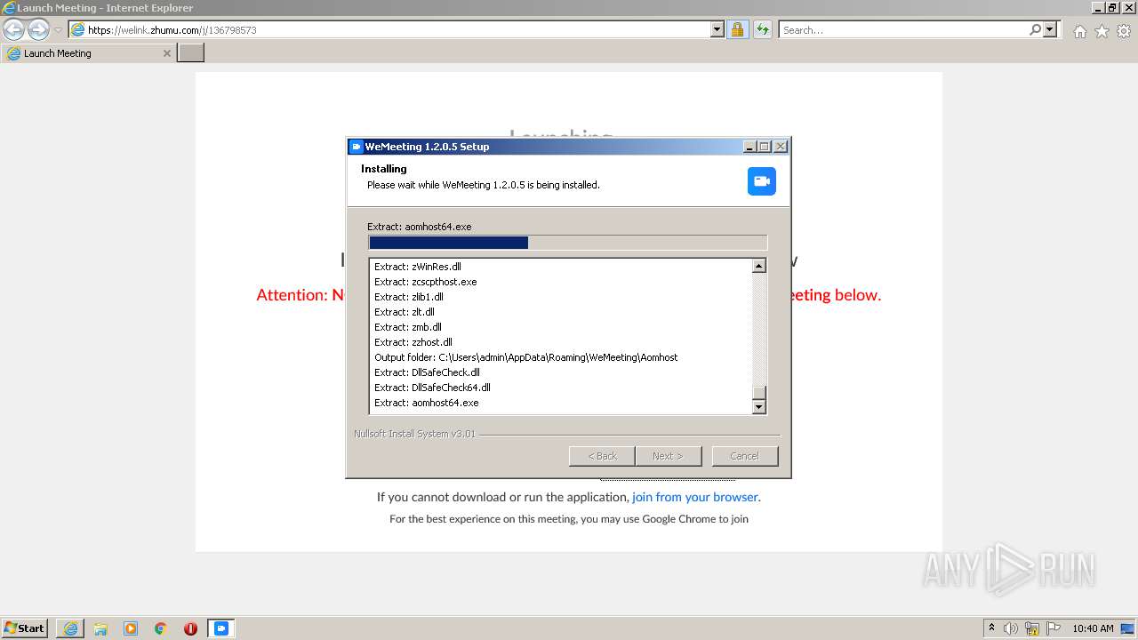
Task: Click the network tray icon
Action: (x=1032, y=628)
